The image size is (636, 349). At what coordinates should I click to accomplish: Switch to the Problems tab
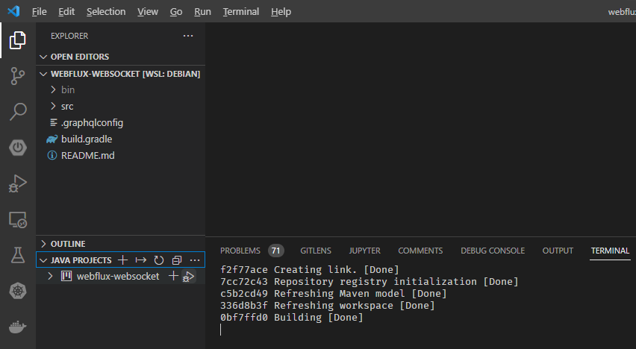(x=240, y=251)
